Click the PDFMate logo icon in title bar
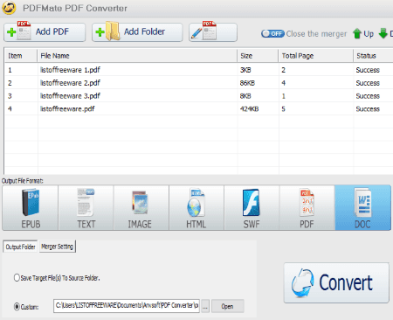This screenshot has width=393, height=320. [9, 8]
